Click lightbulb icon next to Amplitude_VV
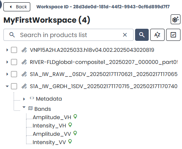Viewport: 182px width, 149px height. tap(75, 133)
